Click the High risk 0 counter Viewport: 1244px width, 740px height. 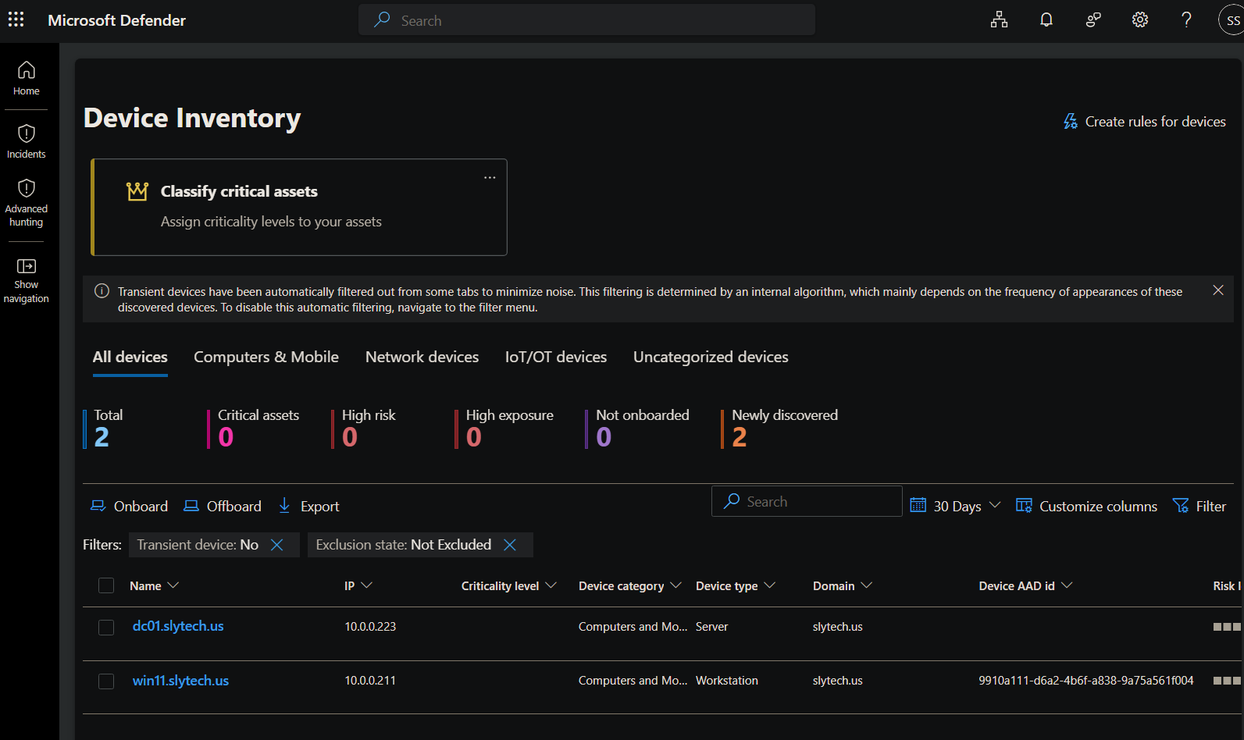[x=365, y=429]
